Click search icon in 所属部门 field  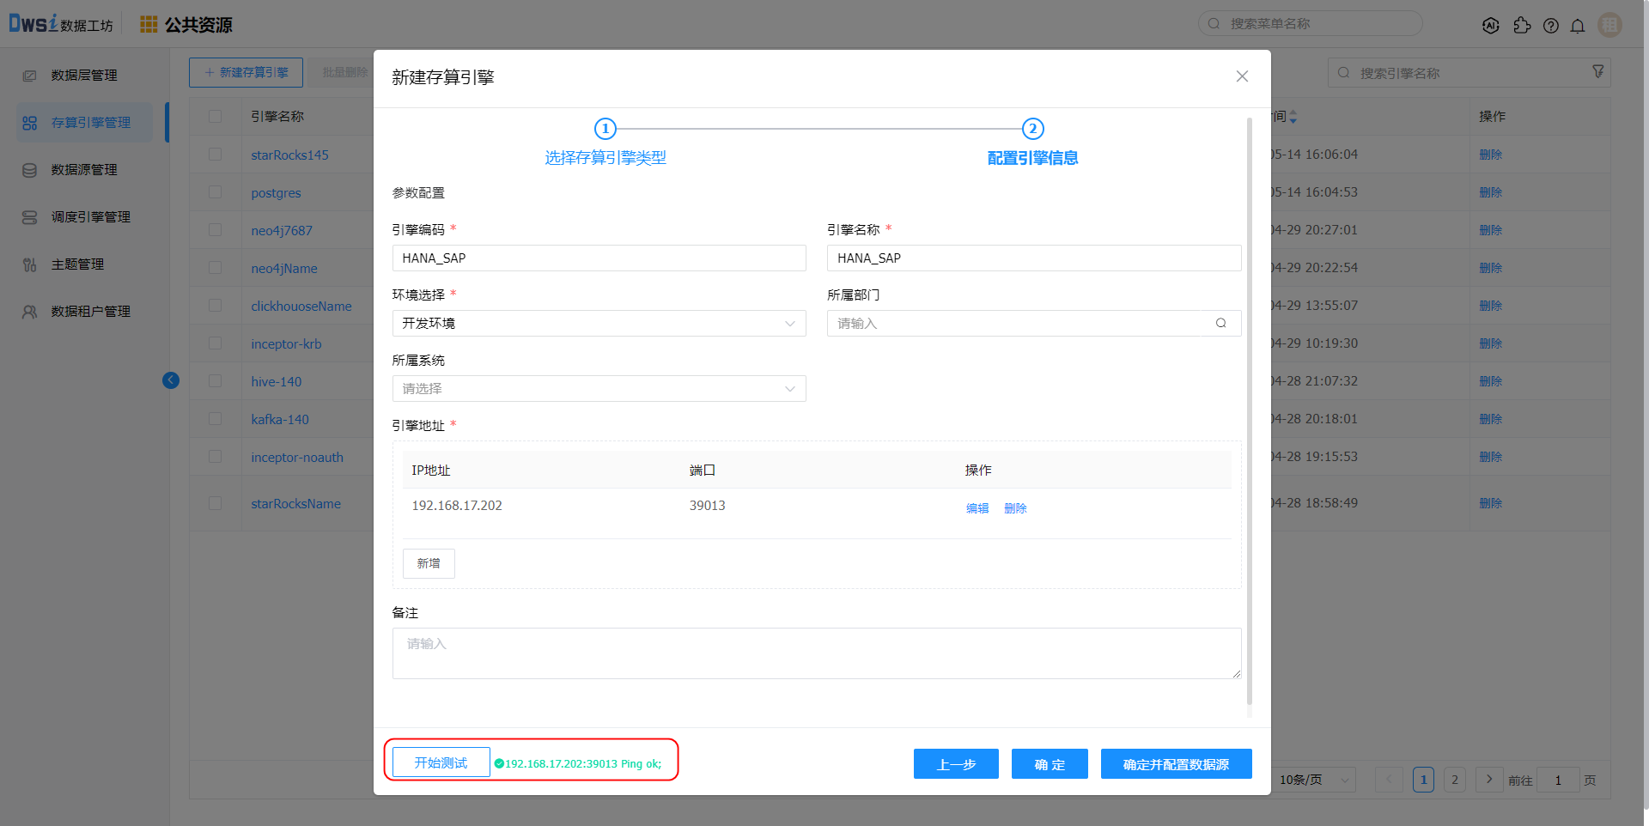tap(1220, 323)
